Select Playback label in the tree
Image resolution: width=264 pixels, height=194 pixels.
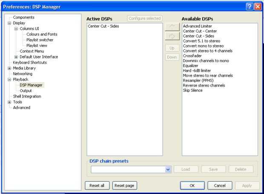pyautogui.click(x=20, y=79)
